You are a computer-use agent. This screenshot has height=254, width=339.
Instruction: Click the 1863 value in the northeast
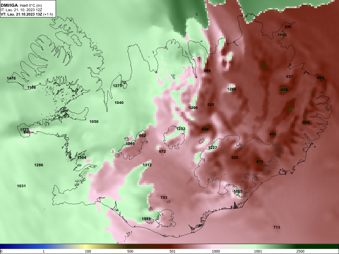(x=282, y=35)
